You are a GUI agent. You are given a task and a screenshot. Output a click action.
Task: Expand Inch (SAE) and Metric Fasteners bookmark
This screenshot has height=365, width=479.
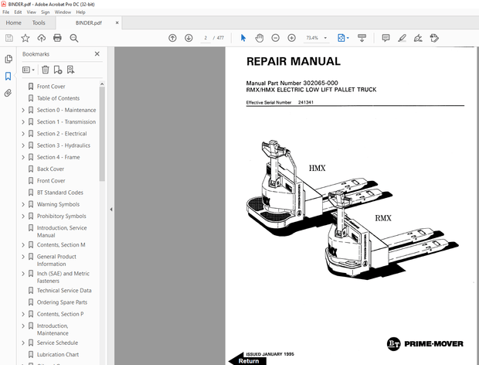tap(23, 274)
